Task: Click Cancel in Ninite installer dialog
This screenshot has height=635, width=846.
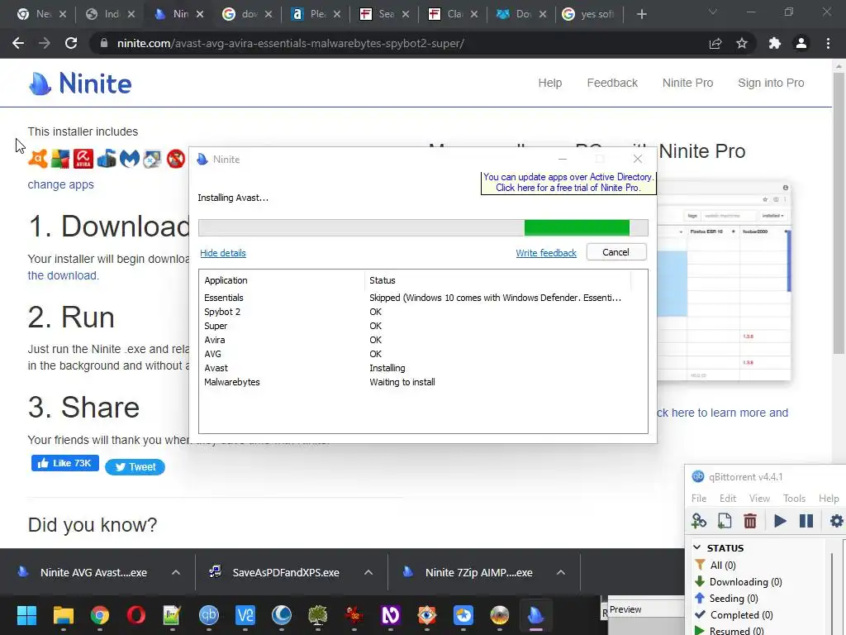Action: [x=616, y=252]
